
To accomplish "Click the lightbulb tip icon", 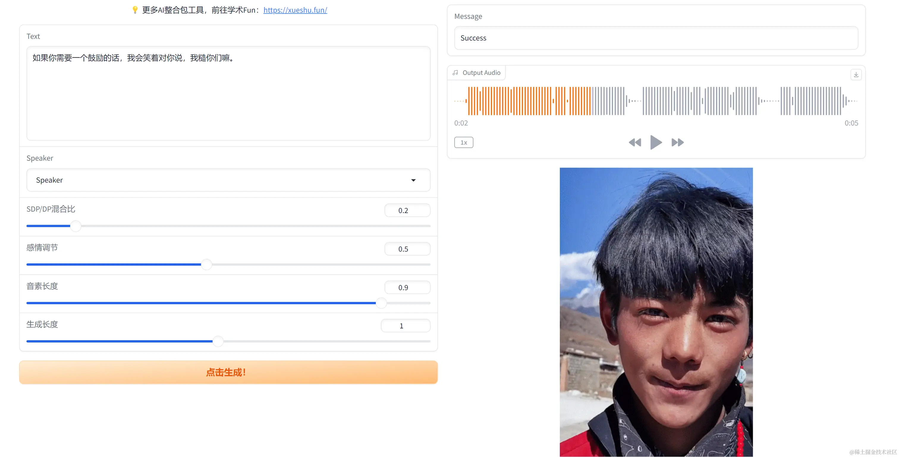I will pyautogui.click(x=135, y=10).
